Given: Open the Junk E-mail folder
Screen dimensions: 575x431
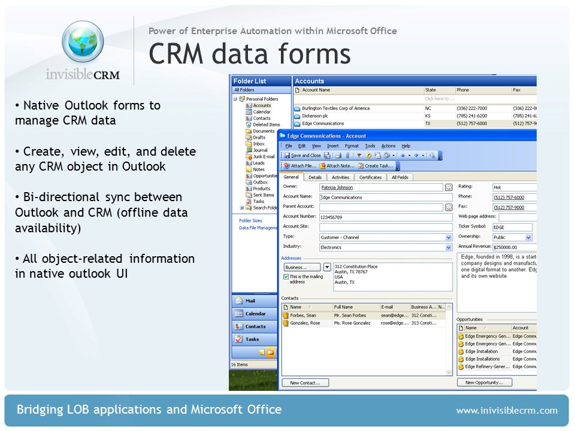Looking at the screenshot, I should click(260, 156).
